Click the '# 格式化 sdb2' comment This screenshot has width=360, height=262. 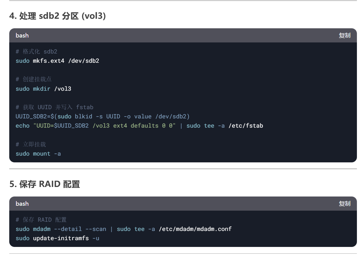click(36, 52)
